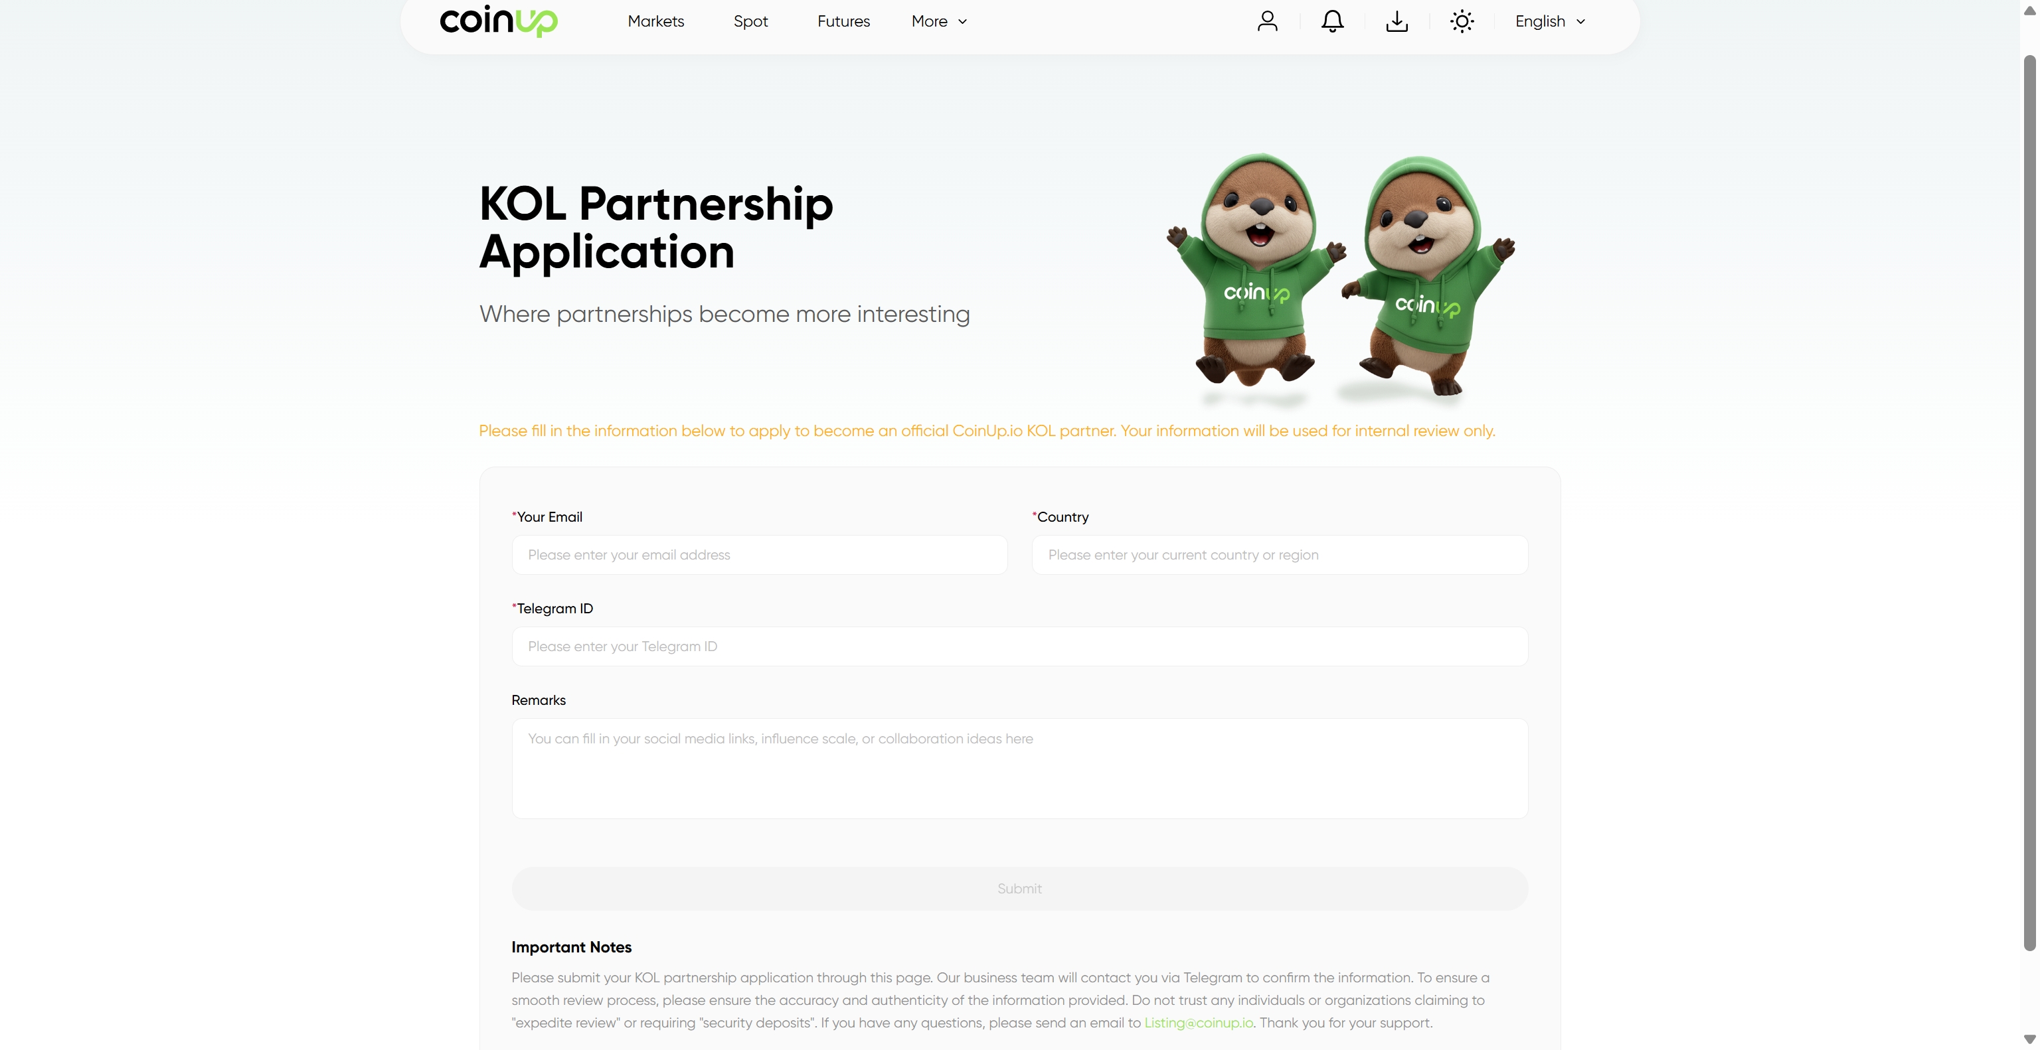Viewport: 2040px width, 1050px height.
Task: Click the scrollbar up arrow
Action: point(2029,10)
